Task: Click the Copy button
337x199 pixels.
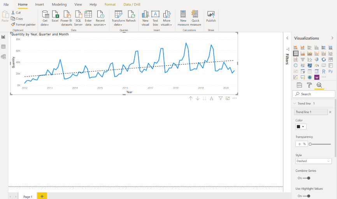Action: 17,19
